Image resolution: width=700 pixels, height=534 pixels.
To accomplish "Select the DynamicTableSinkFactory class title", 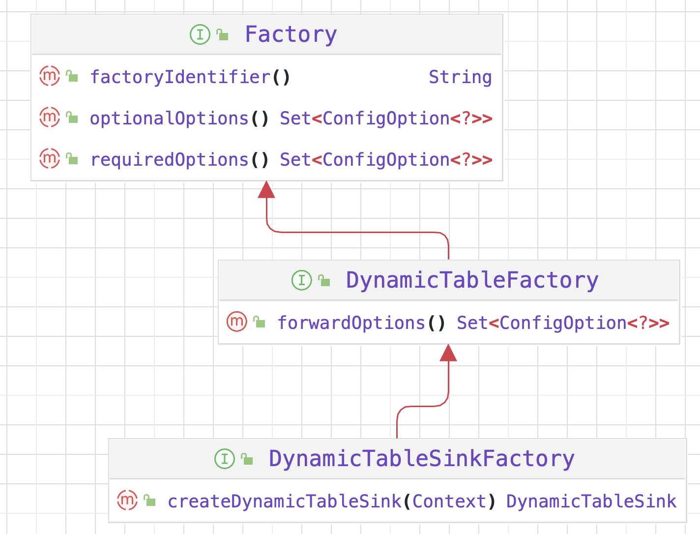I will 421,459.
